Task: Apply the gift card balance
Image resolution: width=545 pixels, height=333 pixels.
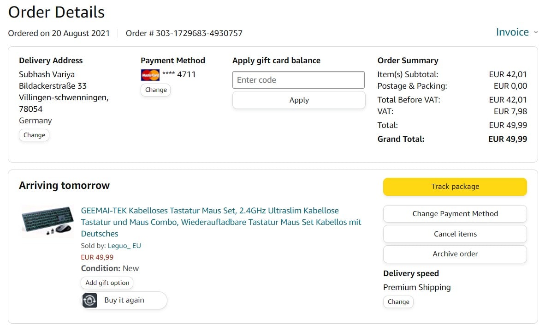Action: 298,100
